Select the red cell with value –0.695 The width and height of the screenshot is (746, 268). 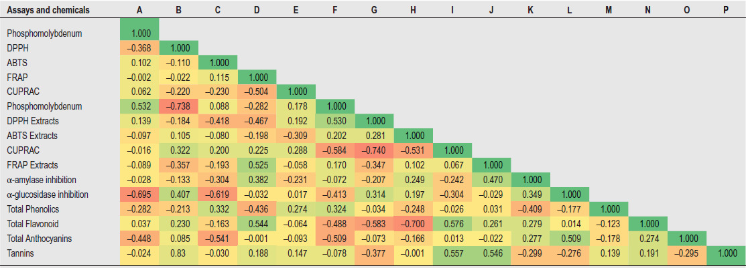pyautogui.click(x=139, y=194)
